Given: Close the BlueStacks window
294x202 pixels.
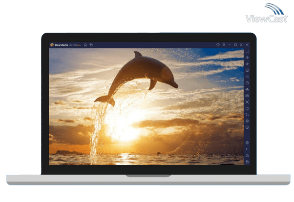Looking at the screenshot, I should coord(241,45).
